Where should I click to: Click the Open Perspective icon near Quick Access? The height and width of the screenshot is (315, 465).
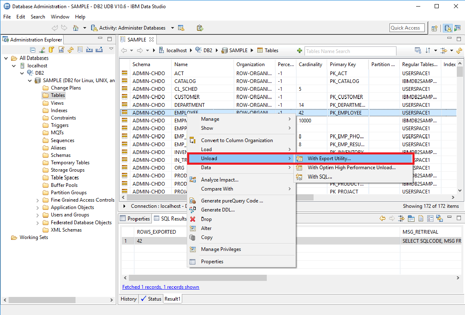tap(435, 28)
